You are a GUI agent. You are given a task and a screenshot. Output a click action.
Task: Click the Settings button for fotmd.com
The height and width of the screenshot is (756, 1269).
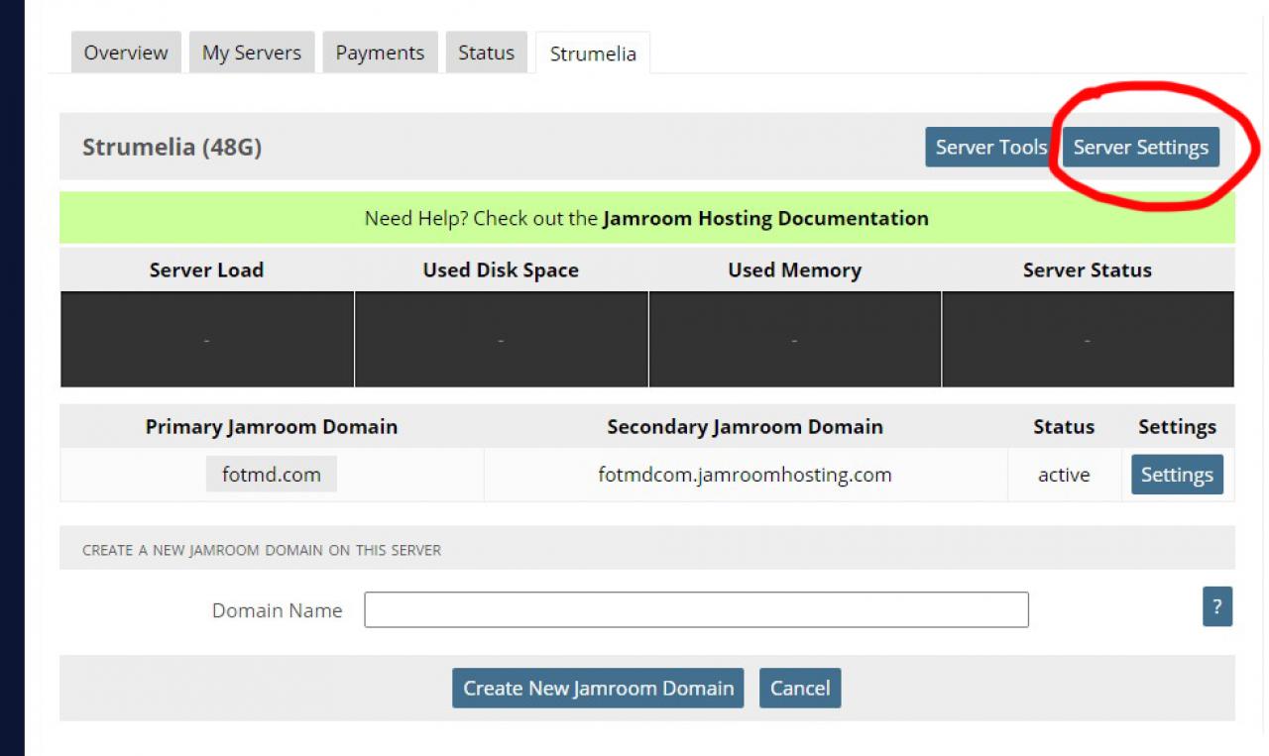1177,475
